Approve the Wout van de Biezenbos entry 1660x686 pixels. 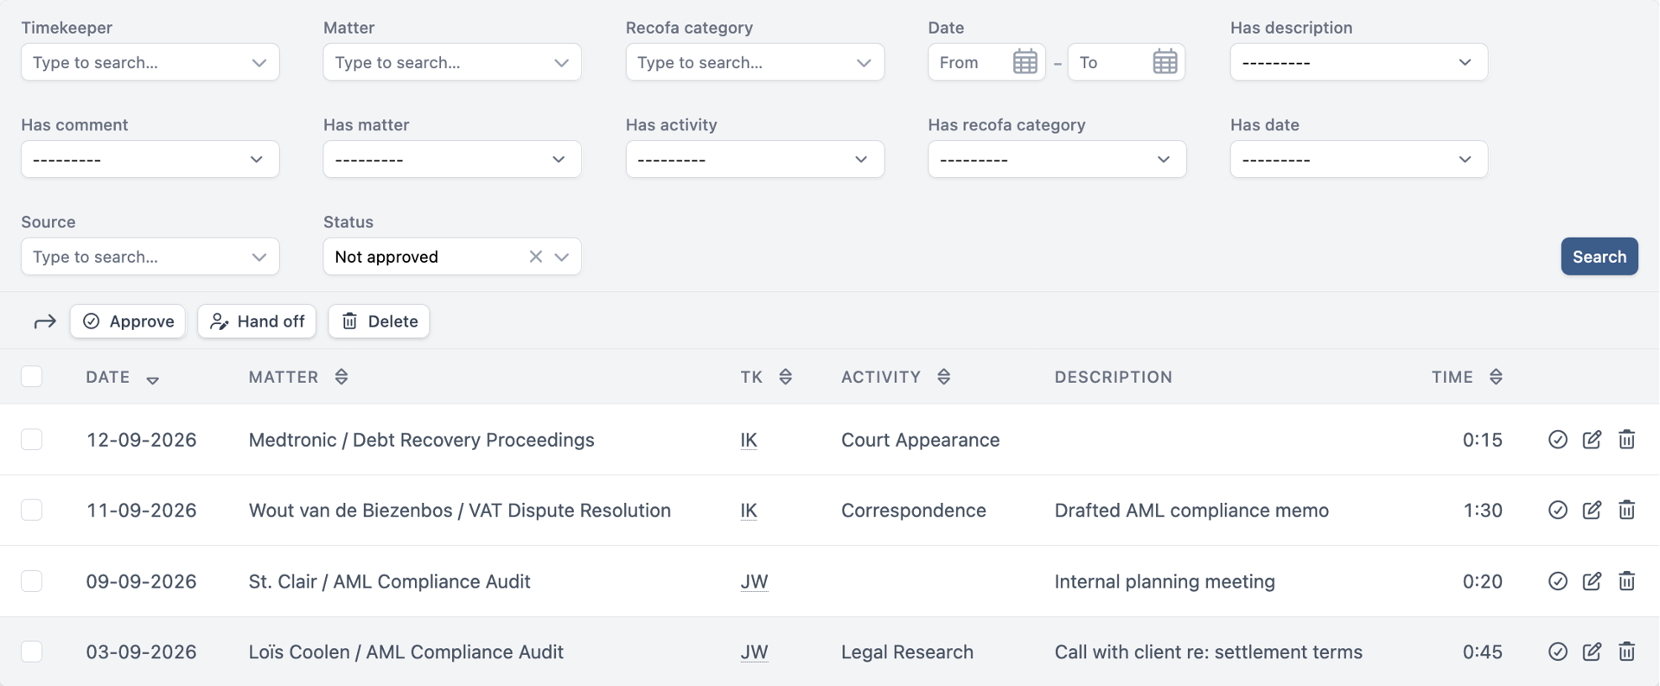1558,511
